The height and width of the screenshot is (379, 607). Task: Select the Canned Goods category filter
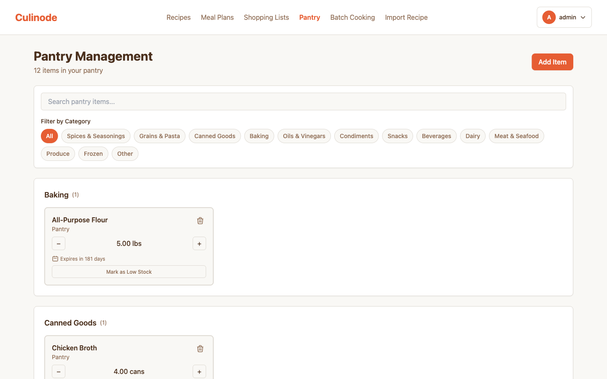point(215,136)
